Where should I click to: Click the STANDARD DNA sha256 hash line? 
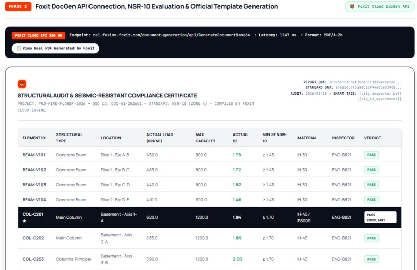point(353,87)
